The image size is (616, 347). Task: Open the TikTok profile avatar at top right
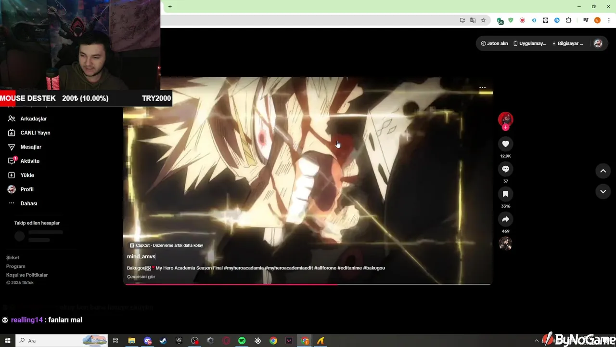(598, 43)
